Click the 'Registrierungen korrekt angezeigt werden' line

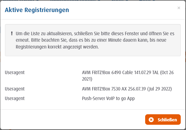[57, 47]
